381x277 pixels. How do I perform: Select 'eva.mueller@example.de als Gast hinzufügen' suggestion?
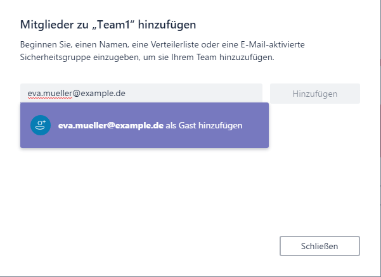tap(145, 125)
